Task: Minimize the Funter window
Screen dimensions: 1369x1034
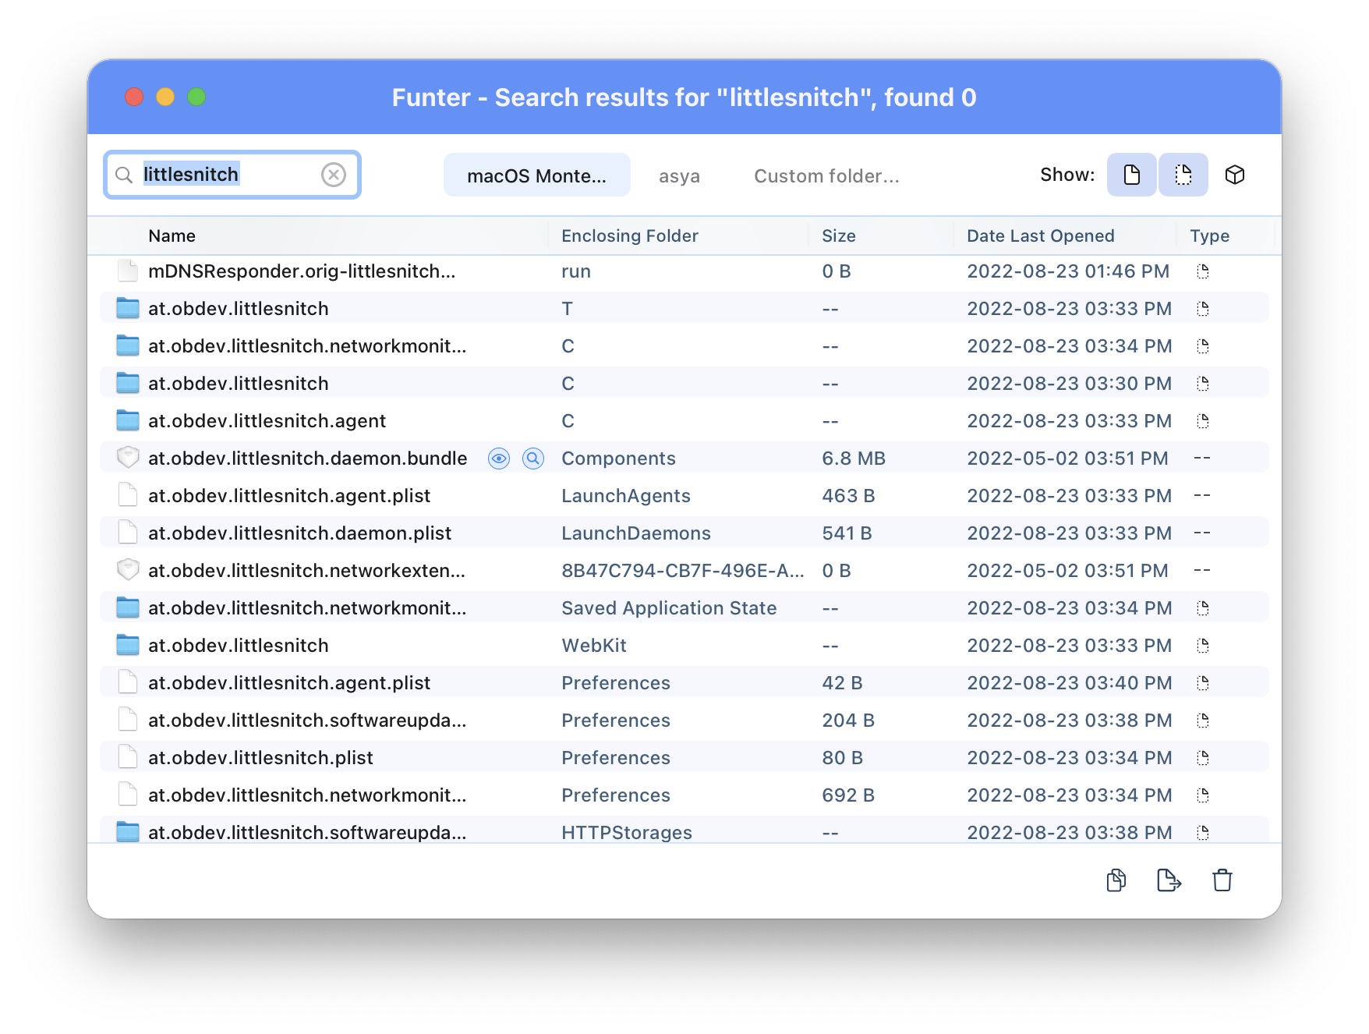Action: [165, 97]
